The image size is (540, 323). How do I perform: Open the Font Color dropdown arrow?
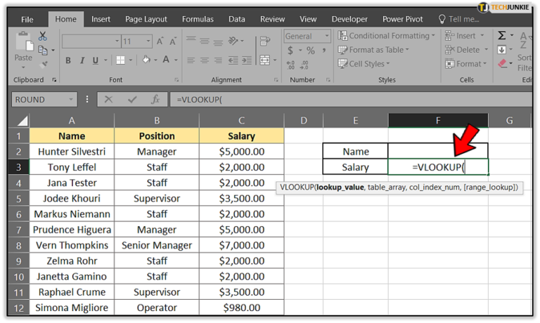[176, 60]
